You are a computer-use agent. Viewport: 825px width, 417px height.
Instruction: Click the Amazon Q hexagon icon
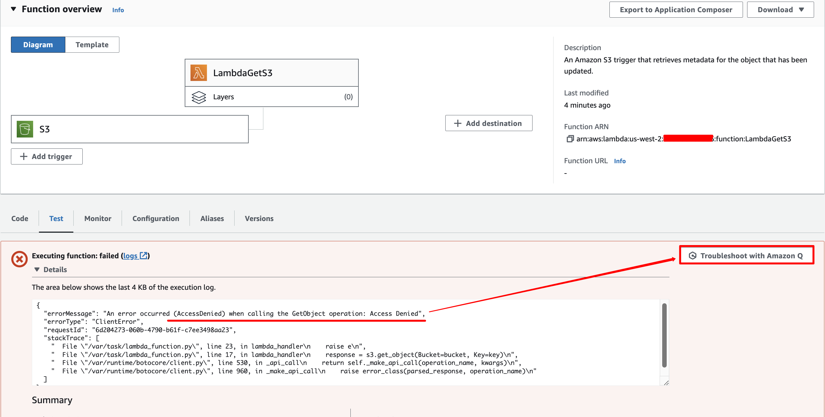coord(692,256)
